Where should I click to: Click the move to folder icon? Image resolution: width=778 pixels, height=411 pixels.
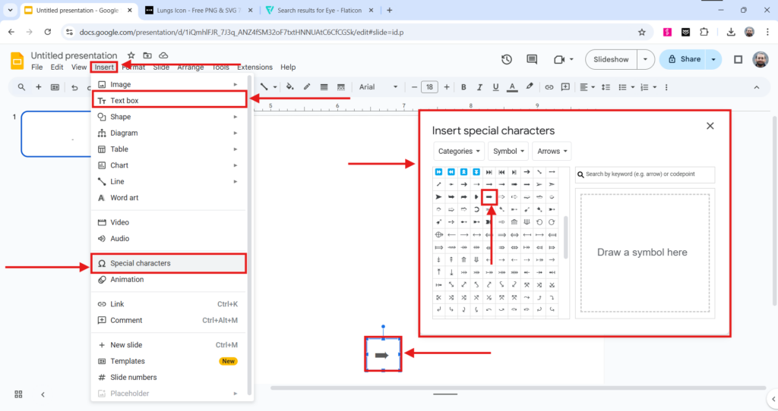(147, 55)
